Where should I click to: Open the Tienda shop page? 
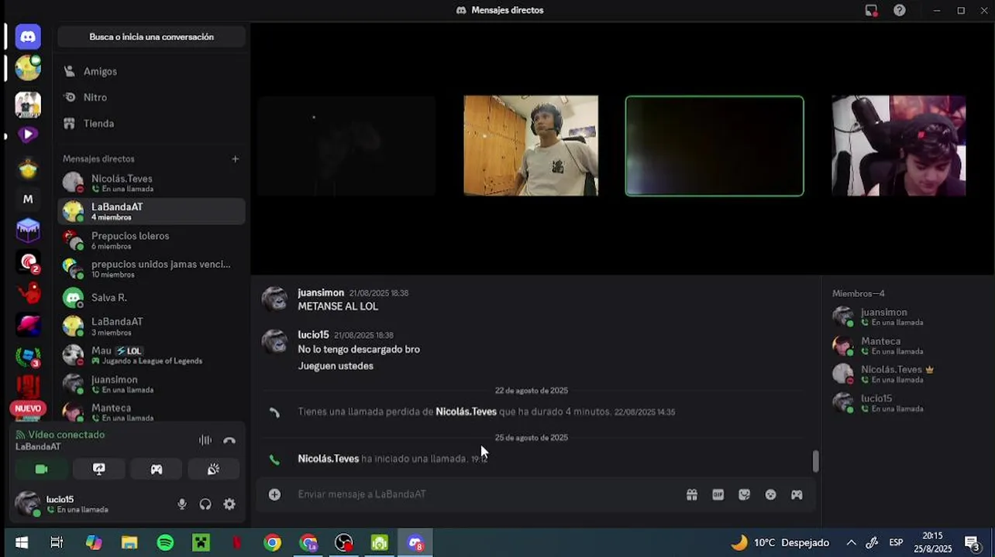click(151, 123)
